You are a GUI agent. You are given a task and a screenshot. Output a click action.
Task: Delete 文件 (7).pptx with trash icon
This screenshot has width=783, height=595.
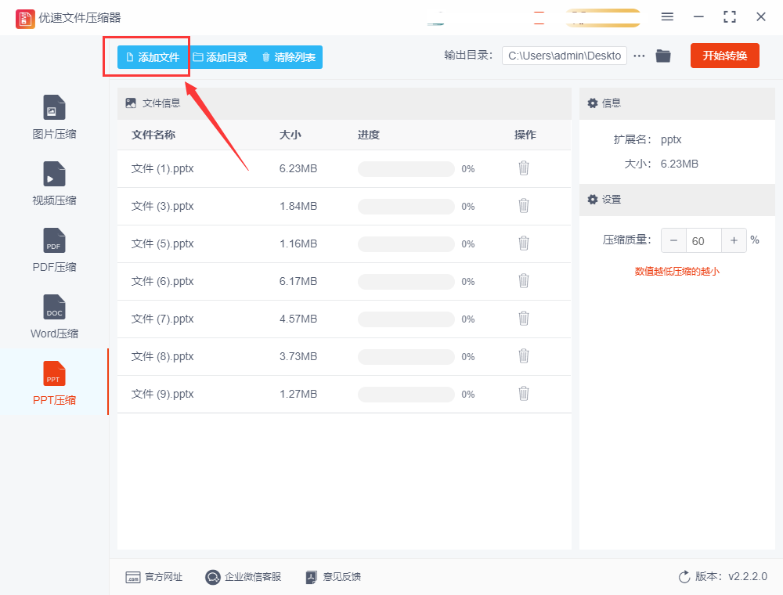523,319
